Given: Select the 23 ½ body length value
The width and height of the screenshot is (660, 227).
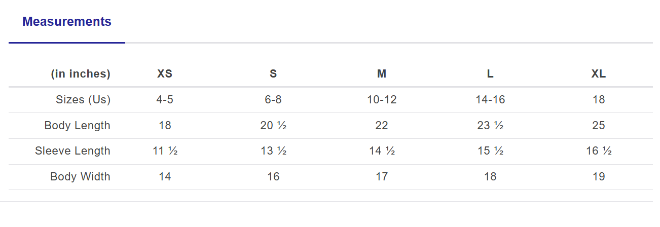Looking at the screenshot, I should coord(490,126).
